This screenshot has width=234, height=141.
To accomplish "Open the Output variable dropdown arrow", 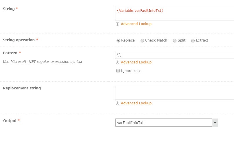I will point(215,123).
